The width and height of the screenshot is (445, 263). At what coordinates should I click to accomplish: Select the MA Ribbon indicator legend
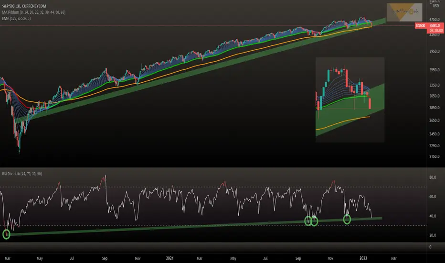point(34,12)
